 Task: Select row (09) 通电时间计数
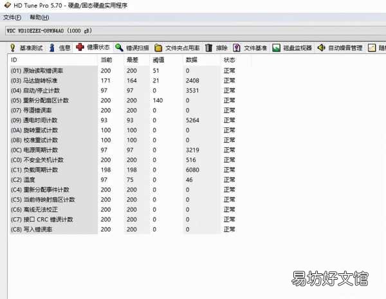point(123,120)
